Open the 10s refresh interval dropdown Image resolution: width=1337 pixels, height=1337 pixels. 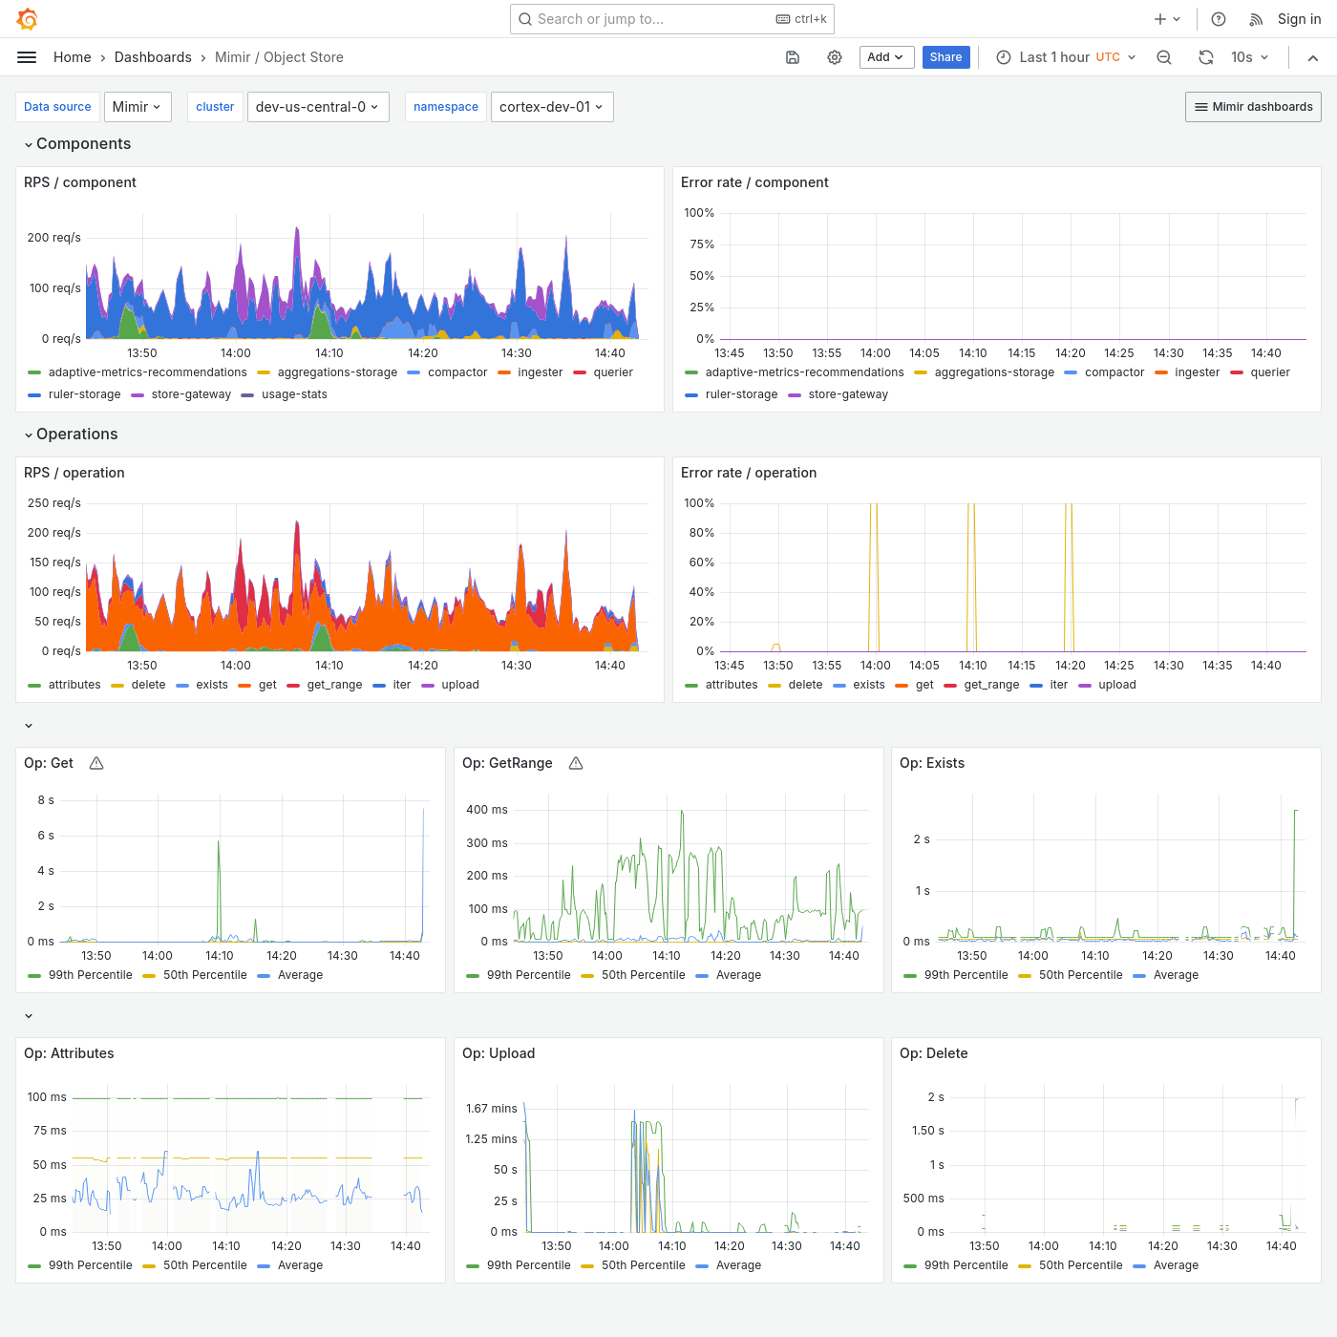(1249, 57)
